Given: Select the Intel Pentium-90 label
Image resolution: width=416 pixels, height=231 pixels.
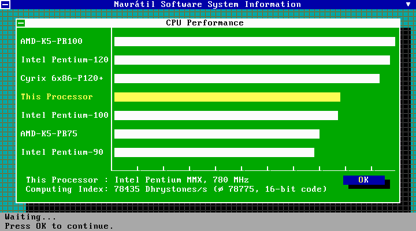Looking at the screenshot, I should [x=62, y=152].
